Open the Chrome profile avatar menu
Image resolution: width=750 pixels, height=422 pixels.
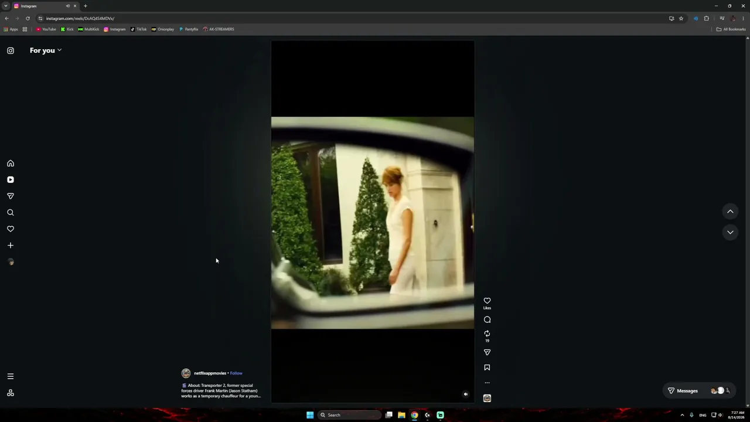(733, 18)
